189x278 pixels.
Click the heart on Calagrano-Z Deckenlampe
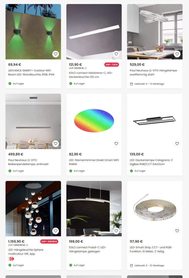(177, 144)
